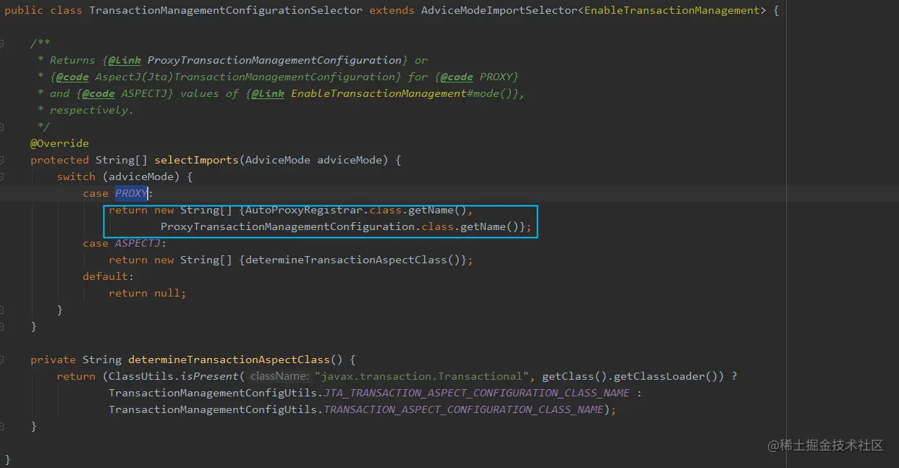Click the 'protected' keyword

click(59, 160)
